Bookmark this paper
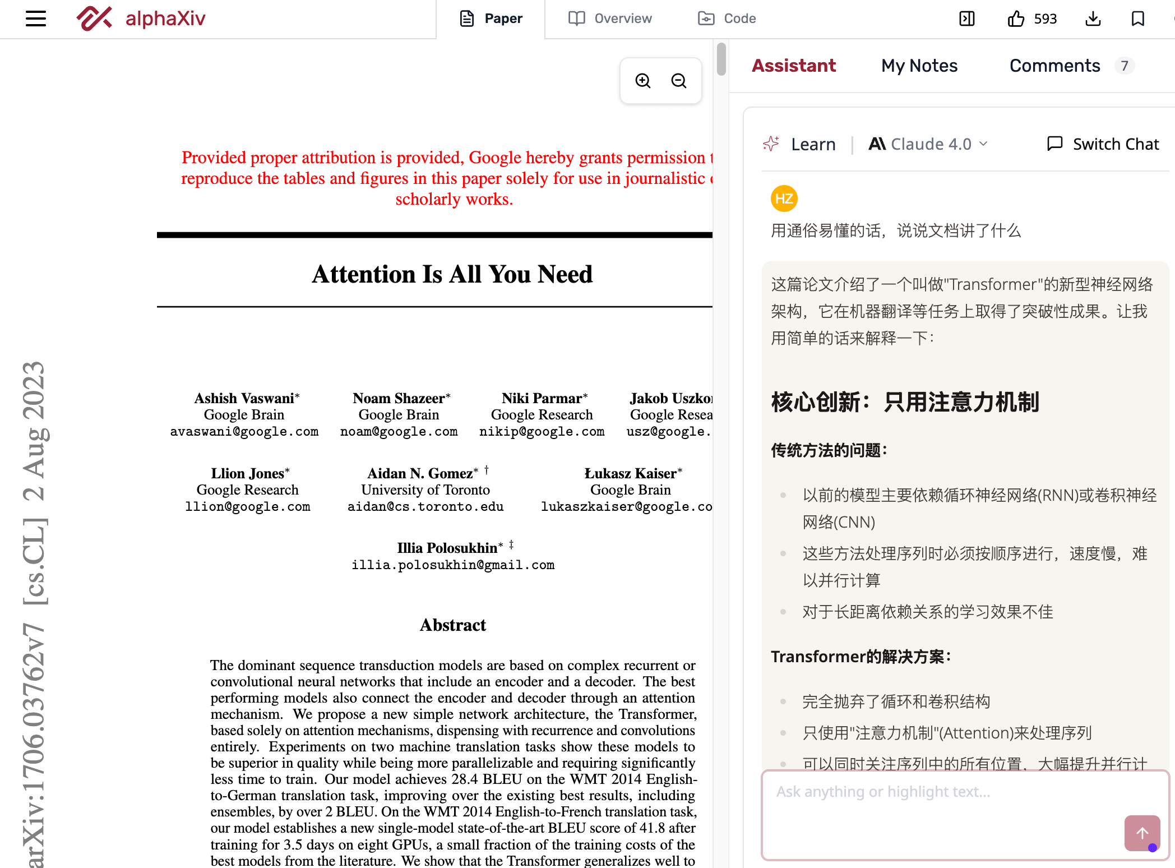 point(1137,19)
